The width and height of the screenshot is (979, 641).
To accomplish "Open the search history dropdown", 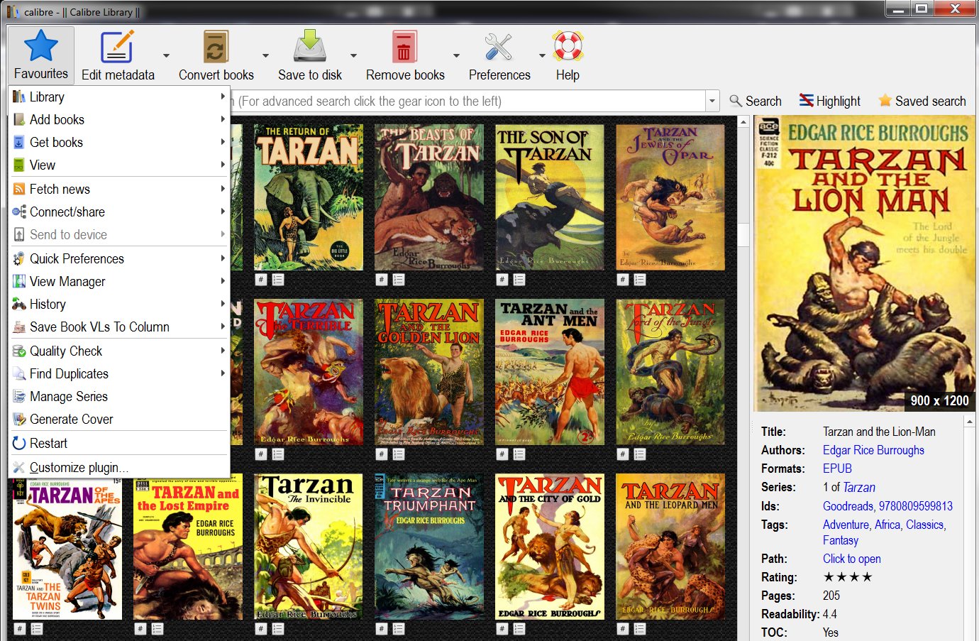I will point(712,101).
